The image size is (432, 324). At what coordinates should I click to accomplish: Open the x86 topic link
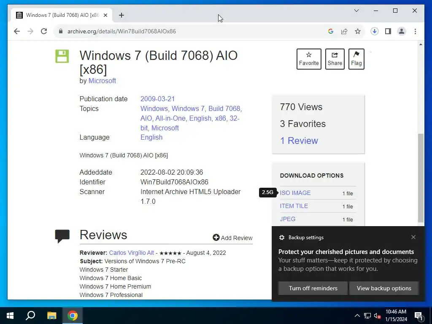pyautogui.click(x=220, y=118)
